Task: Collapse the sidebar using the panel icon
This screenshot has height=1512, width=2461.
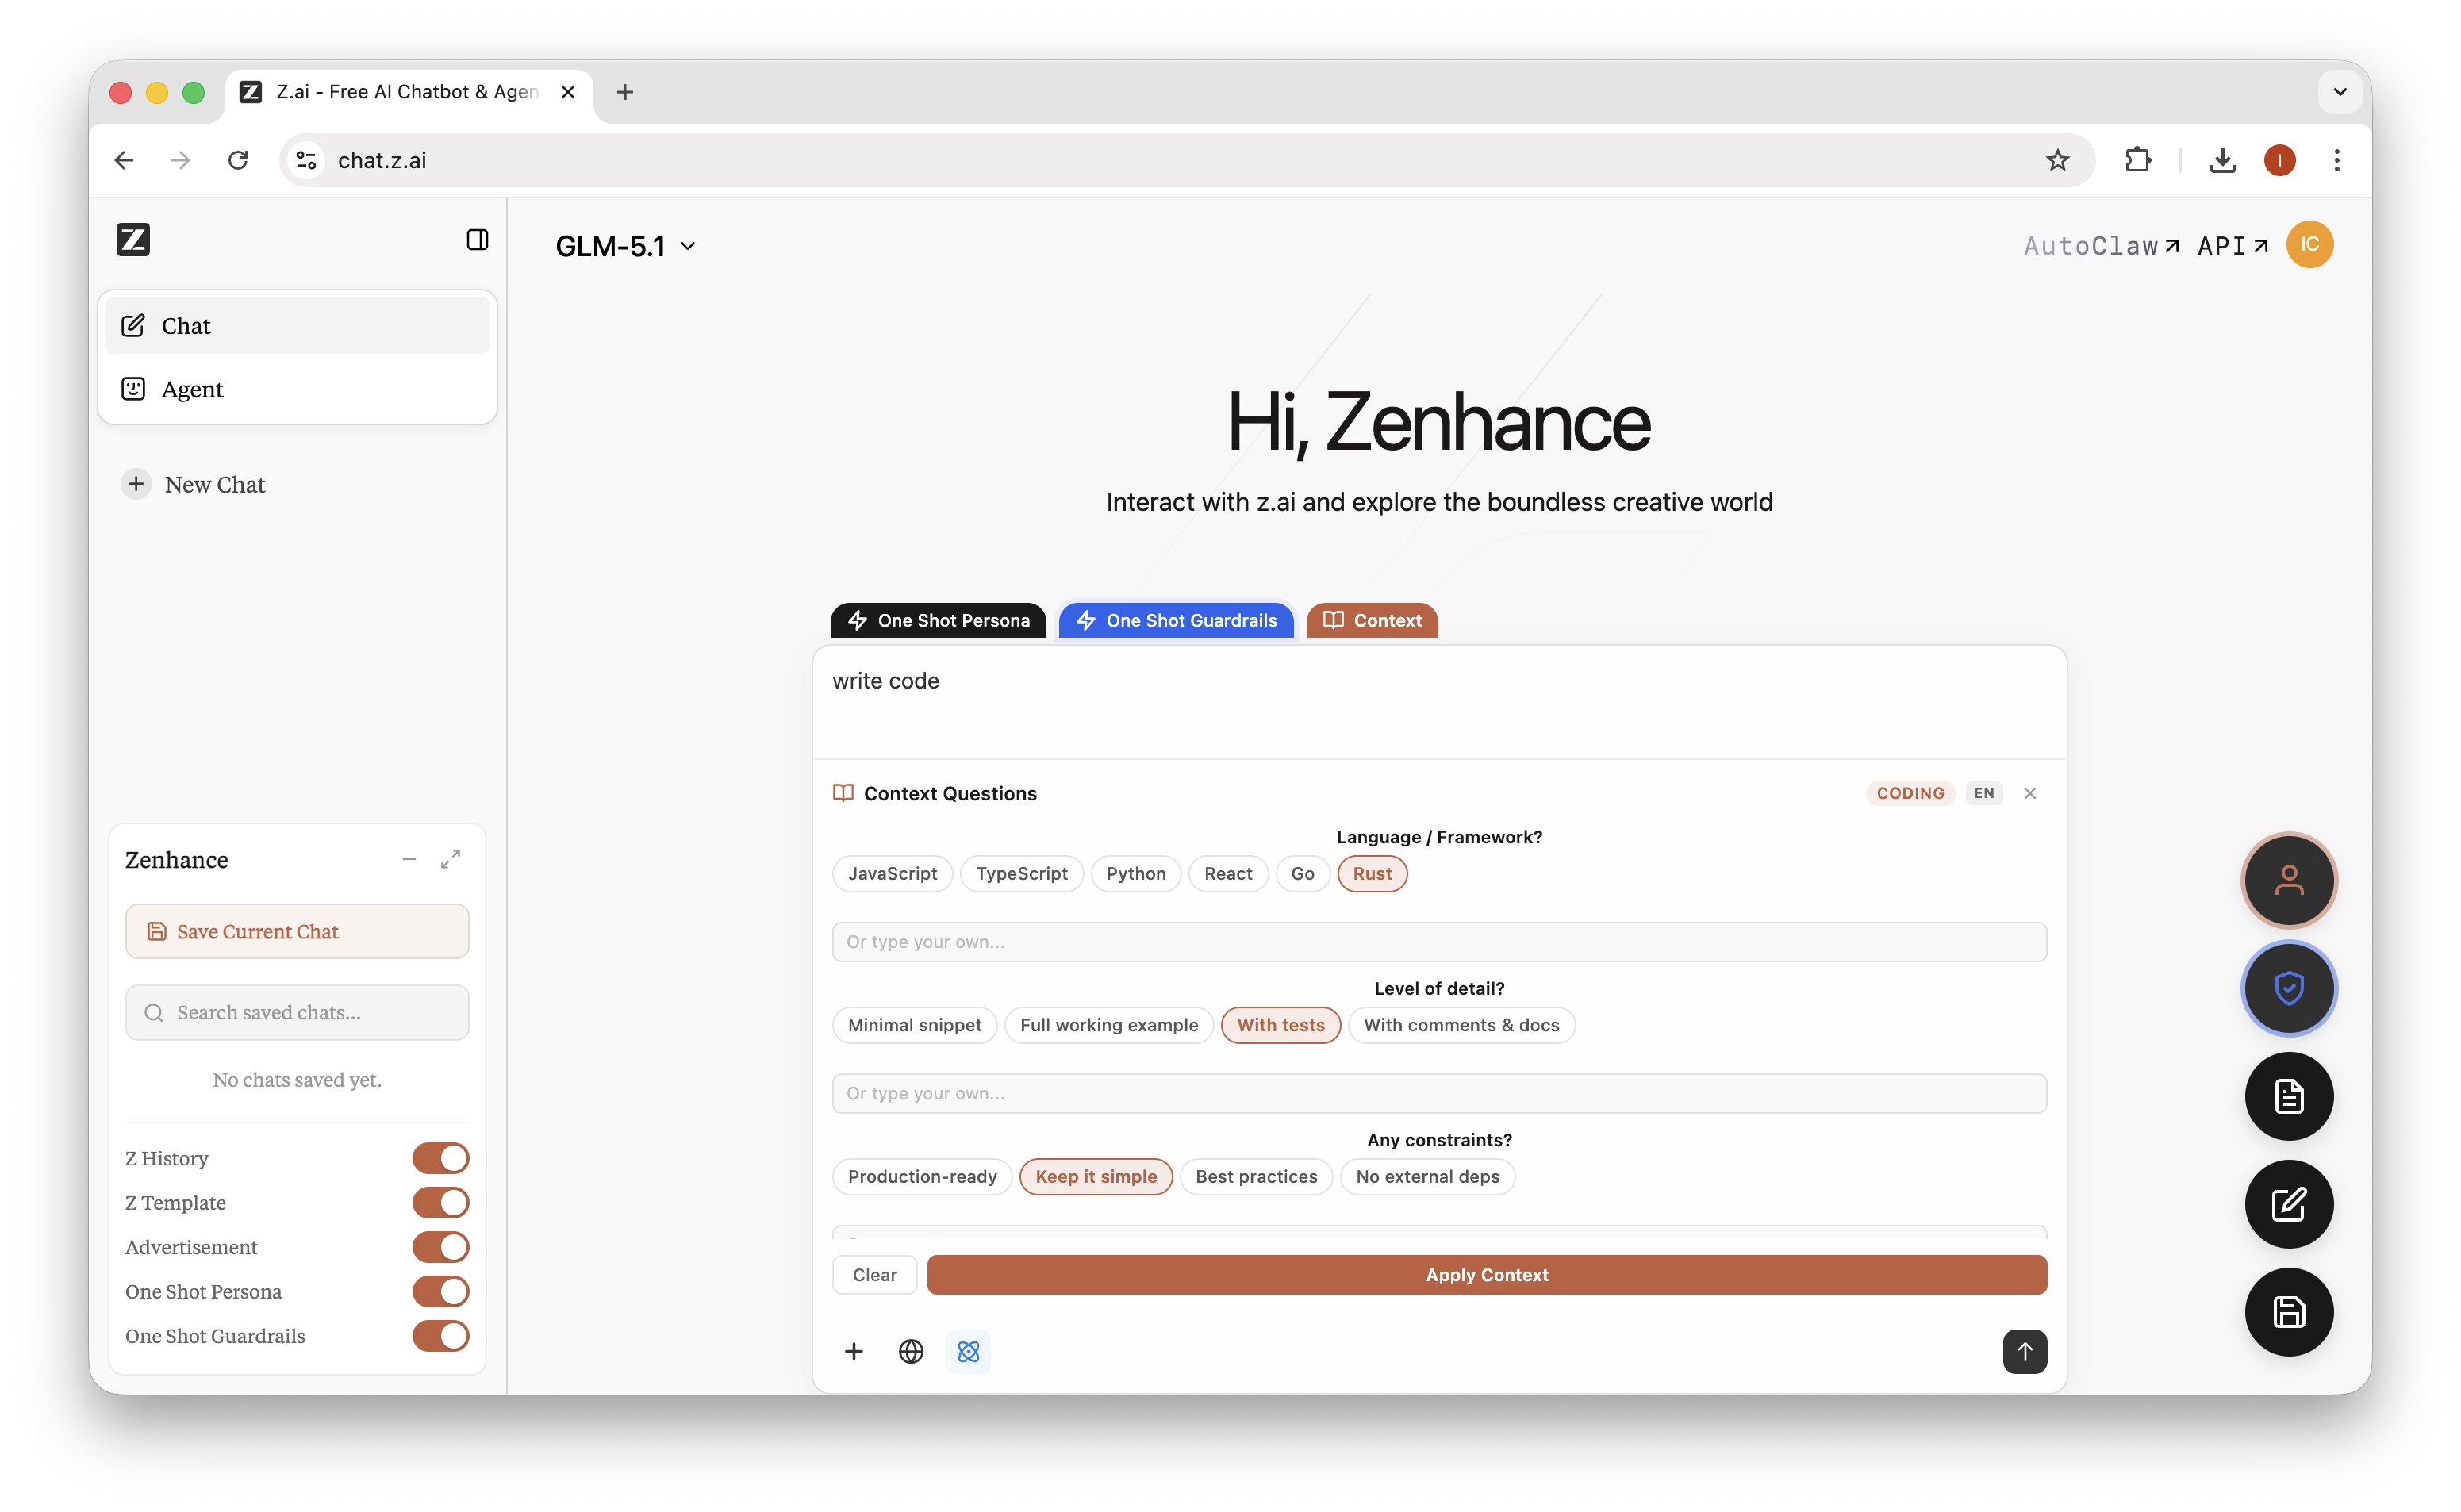Action: pyautogui.click(x=476, y=239)
